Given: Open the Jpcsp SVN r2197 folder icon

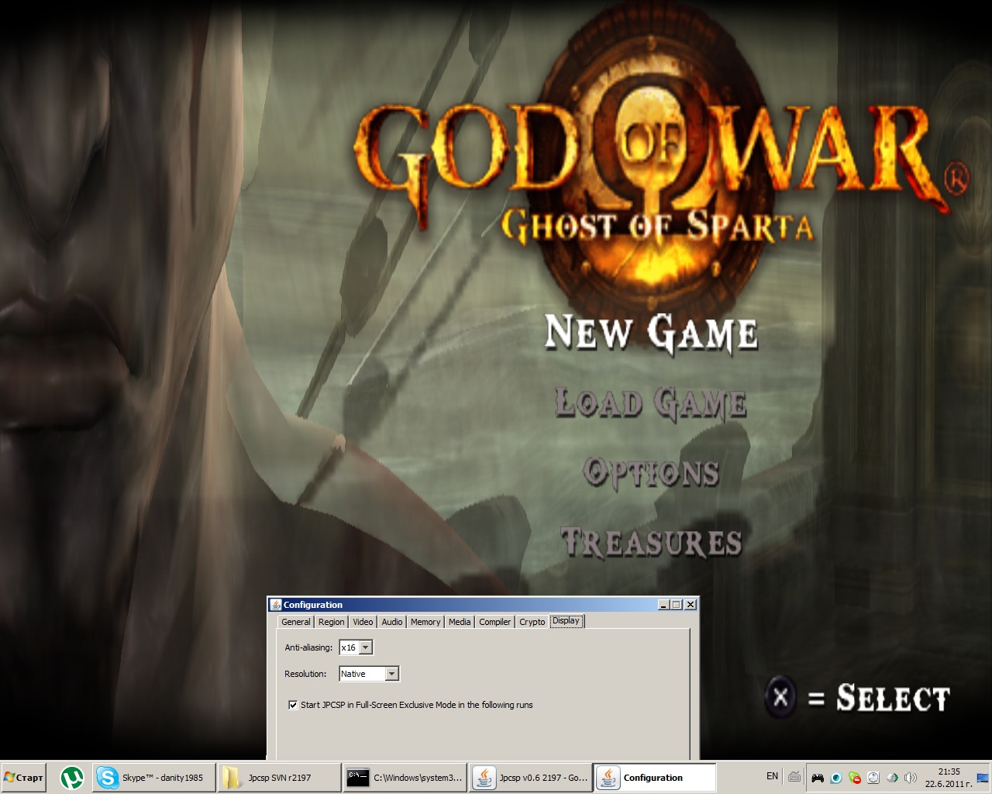Looking at the screenshot, I should [x=231, y=777].
